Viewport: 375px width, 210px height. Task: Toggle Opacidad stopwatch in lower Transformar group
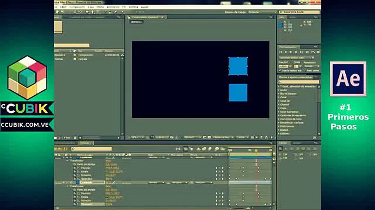pos(74,204)
